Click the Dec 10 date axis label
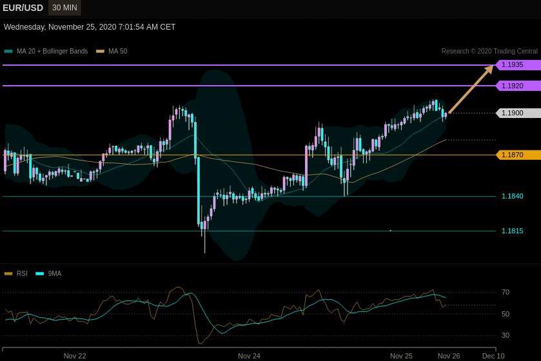Image resolution: width=541 pixels, height=361 pixels. pos(493,356)
